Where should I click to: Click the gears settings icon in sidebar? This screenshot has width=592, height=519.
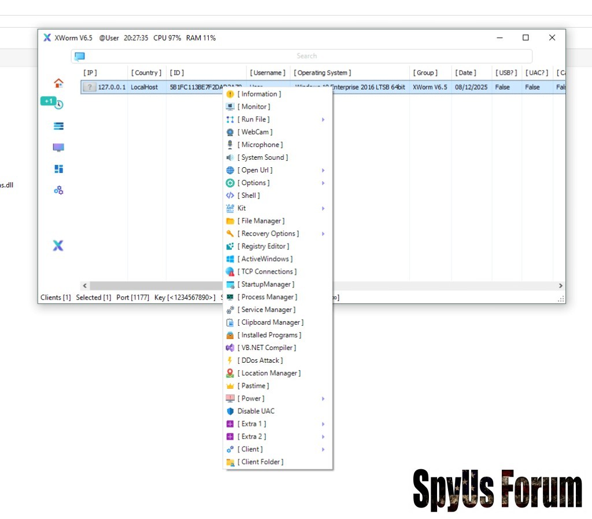[58, 190]
